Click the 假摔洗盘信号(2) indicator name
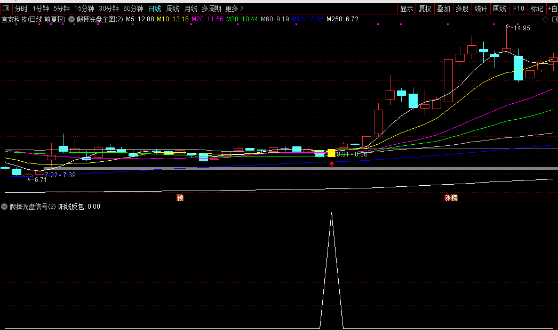Viewport: 558px width, 330px height. point(33,207)
